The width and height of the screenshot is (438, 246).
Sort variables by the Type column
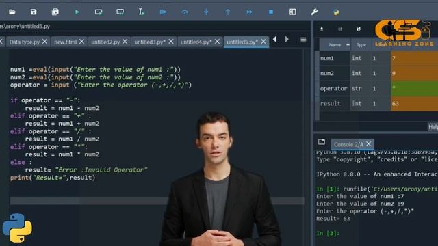tap(361, 45)
